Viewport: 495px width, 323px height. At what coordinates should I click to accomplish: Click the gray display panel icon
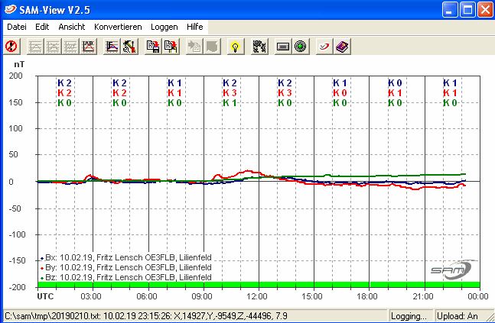282,46
